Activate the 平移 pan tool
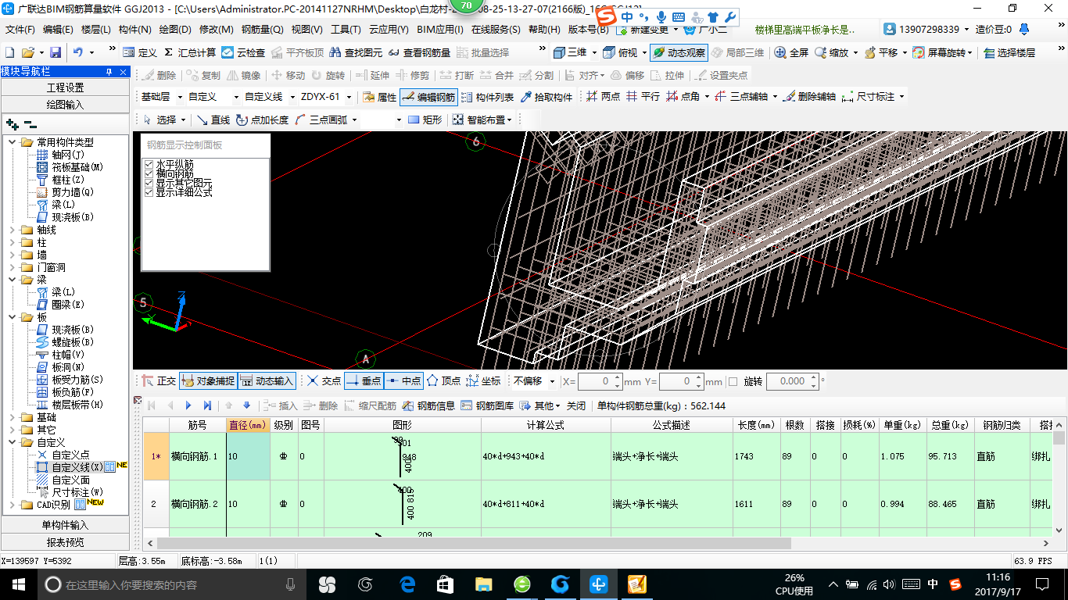 [x=880, y=52]
